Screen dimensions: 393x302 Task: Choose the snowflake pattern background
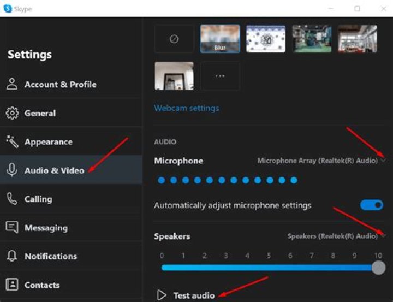(266, 39)
